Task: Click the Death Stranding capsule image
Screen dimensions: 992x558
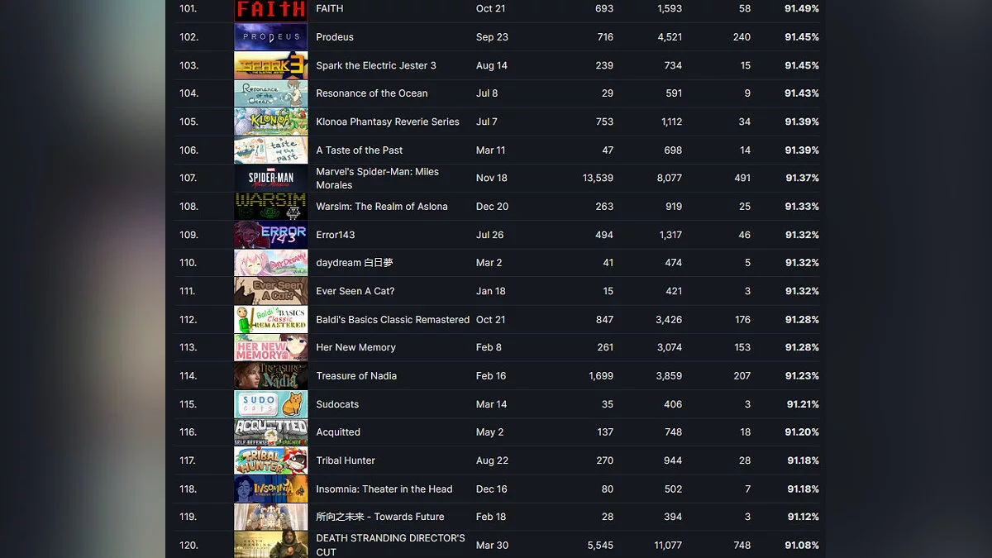Action: pyautogui.click(x=271, y=545)
